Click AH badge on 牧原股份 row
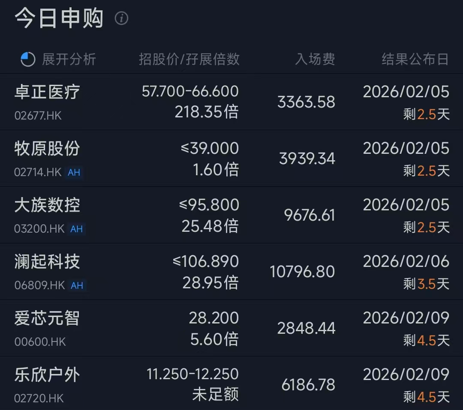463x410 pixels. [x=74, y=172]
